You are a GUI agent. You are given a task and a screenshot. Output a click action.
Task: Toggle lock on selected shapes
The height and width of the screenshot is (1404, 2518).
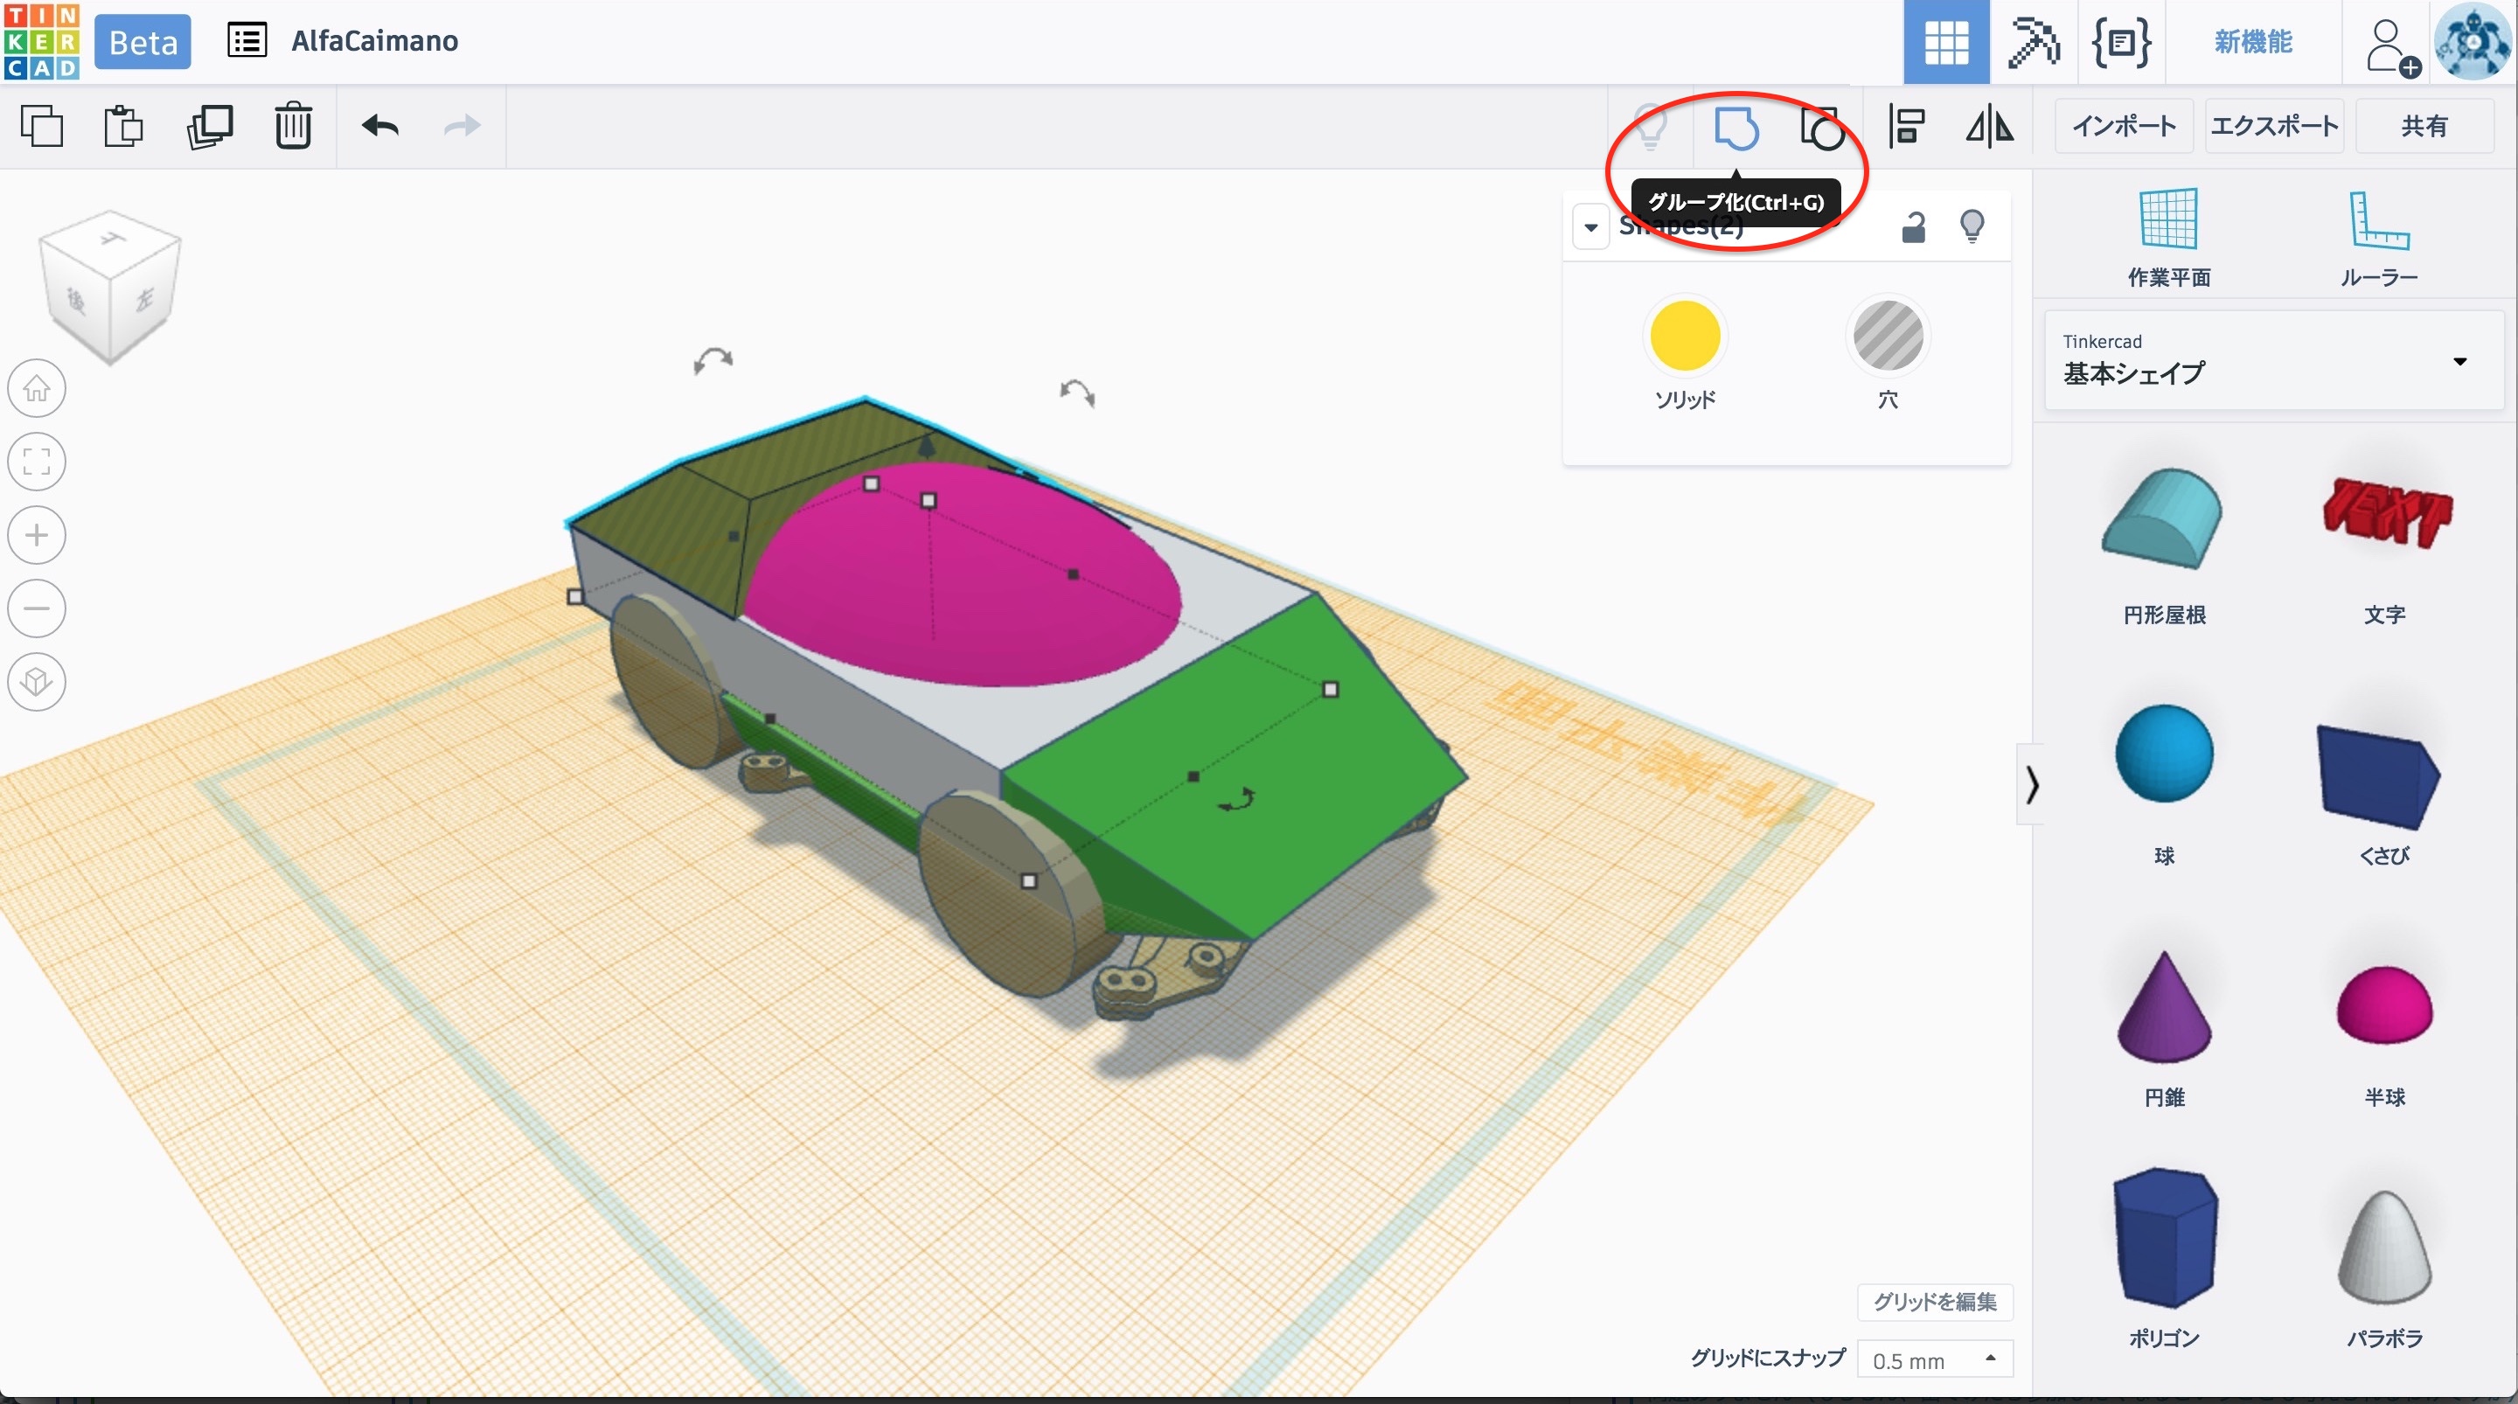click(1913, 226)
